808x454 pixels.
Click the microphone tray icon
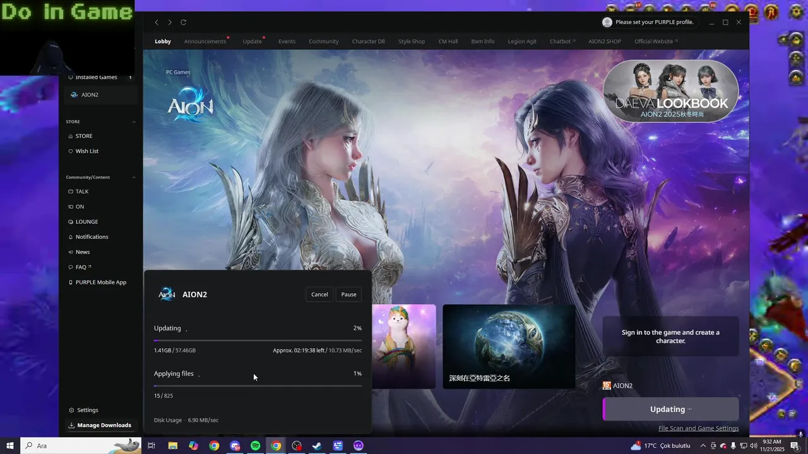[733, 446]
